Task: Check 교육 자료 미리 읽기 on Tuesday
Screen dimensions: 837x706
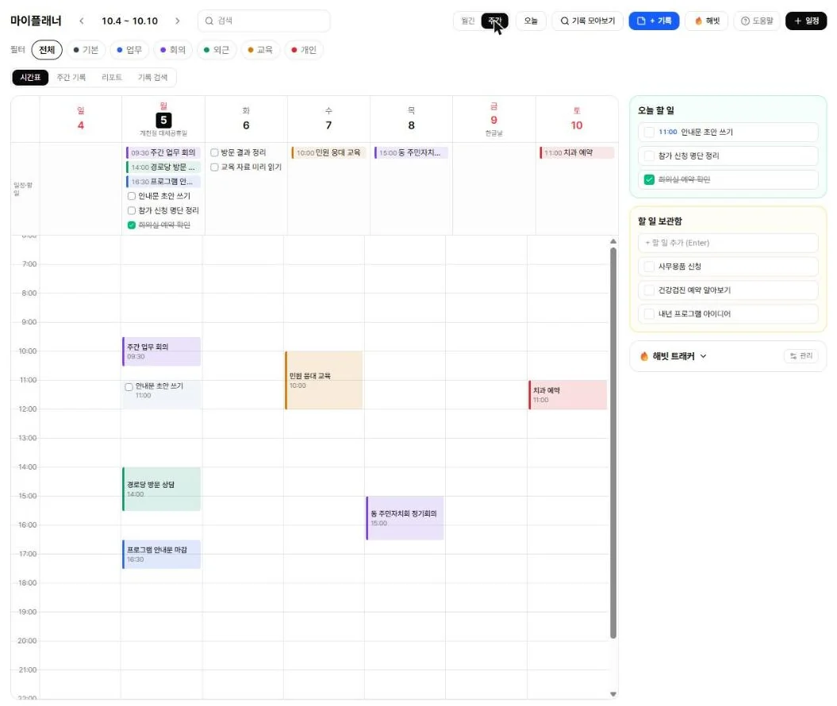Action: [x=214, y=167]
